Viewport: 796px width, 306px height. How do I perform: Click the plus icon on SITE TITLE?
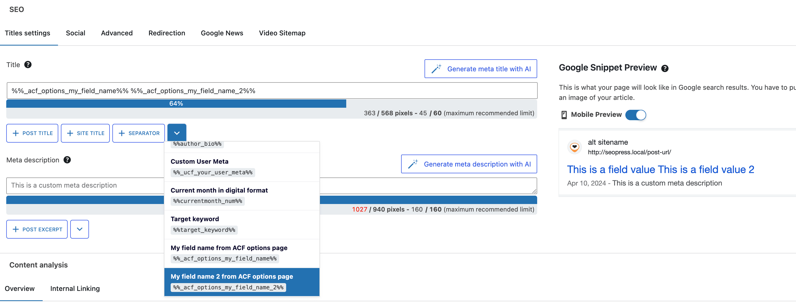(70, 133)
